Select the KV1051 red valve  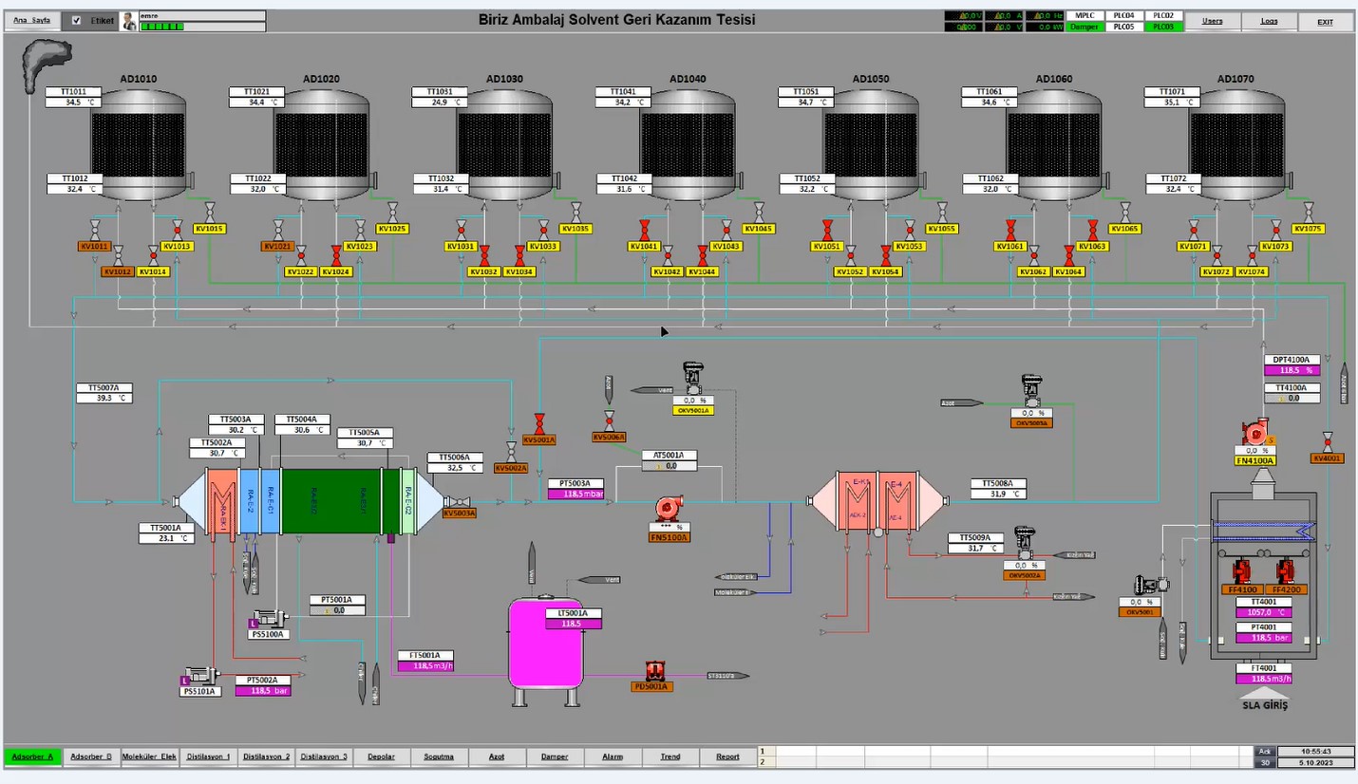[x=827, y=229]
